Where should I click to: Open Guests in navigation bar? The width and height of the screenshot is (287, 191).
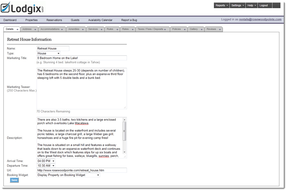75,20
